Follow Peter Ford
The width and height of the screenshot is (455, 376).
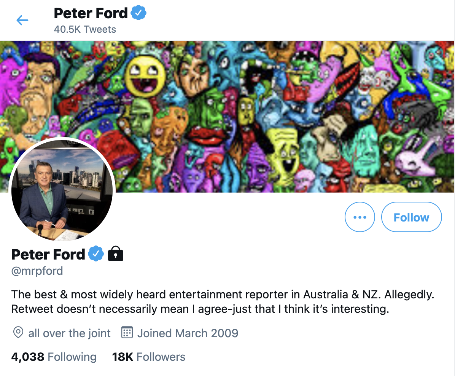click(411, 217)
